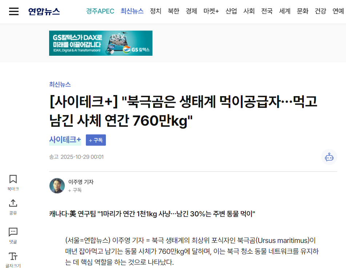Click the AI robot summary icon
346x279 pixels.
tap(329, 157)
